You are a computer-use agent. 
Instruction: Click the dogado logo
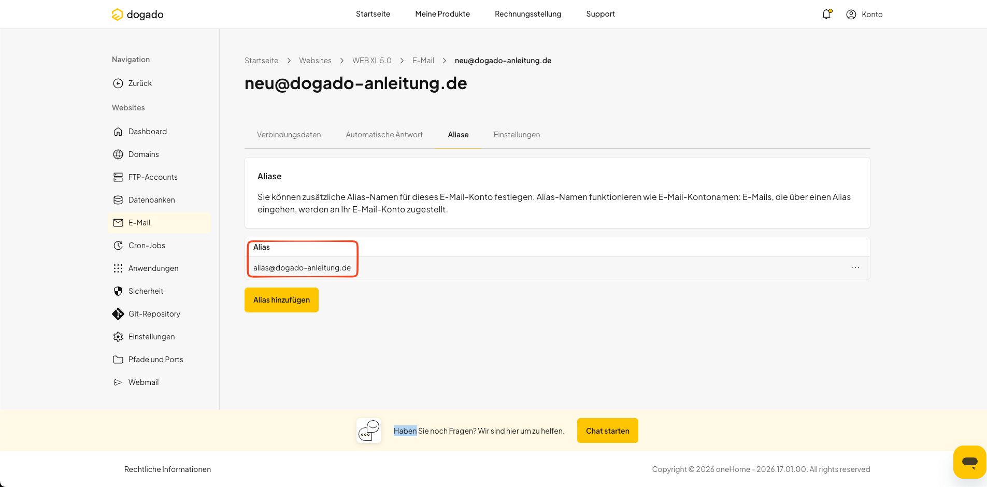point(137,15)
